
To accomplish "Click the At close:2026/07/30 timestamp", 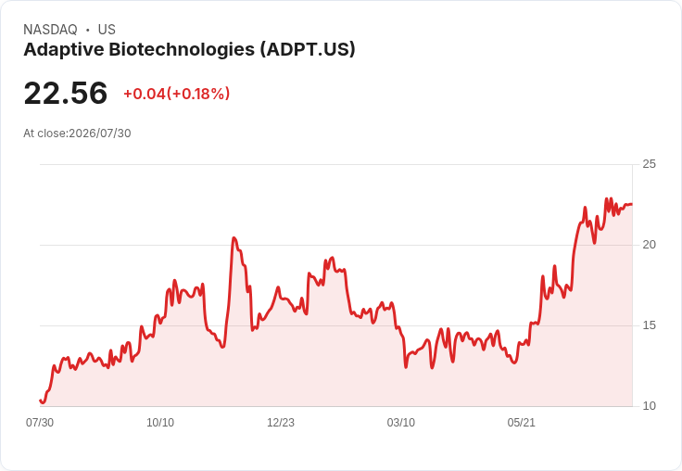I will pyautogui.click(x=77, y=134).
